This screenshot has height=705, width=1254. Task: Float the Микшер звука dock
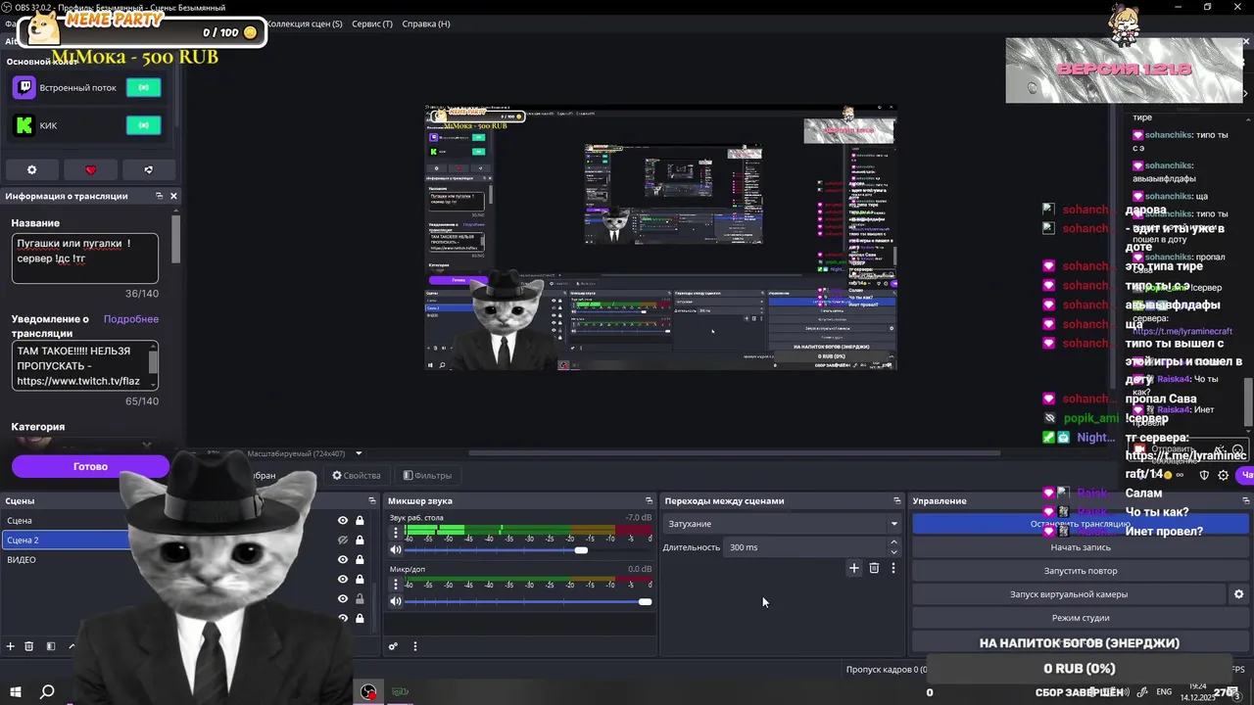(648, 501)
